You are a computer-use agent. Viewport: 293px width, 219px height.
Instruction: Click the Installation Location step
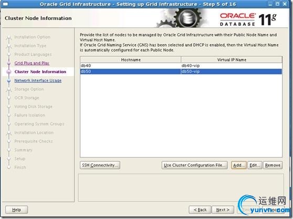click(34, 132)
